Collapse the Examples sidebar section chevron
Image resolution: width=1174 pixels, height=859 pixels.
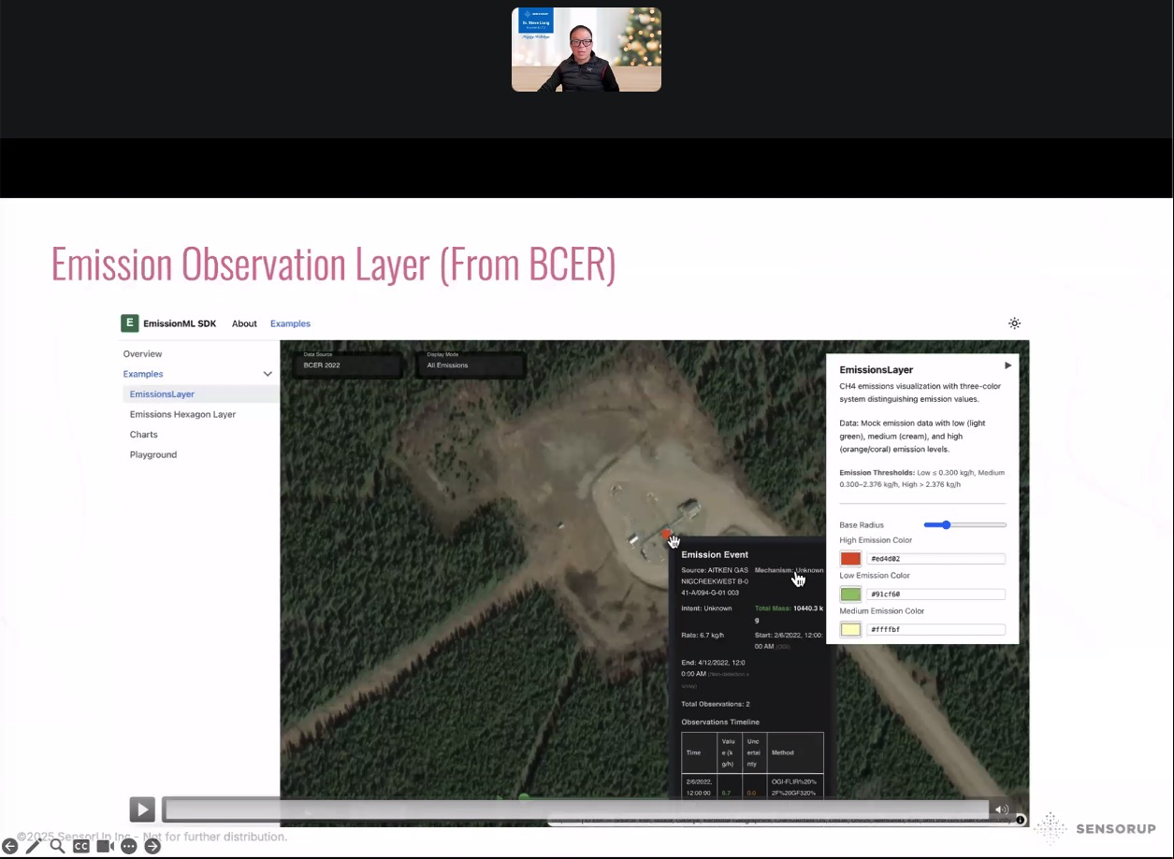(268, 374)
